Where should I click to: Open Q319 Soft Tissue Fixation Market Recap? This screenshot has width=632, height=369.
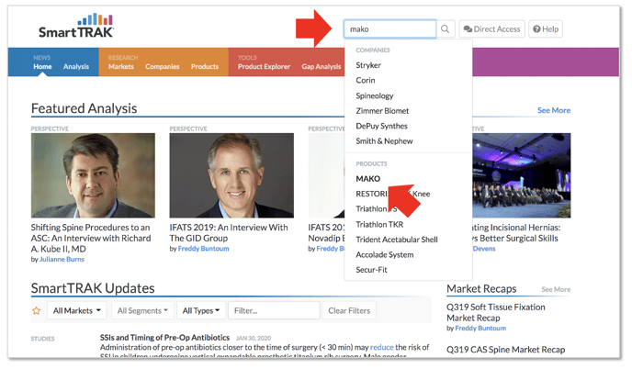(x=496, y=313)
